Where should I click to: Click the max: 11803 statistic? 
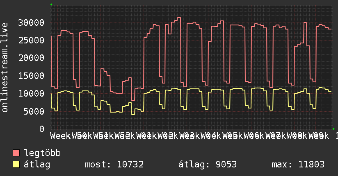point(298,165)
